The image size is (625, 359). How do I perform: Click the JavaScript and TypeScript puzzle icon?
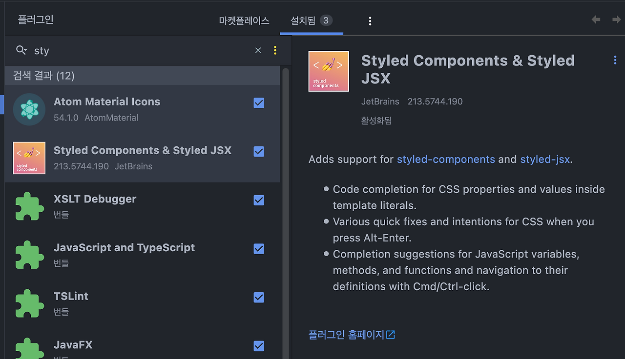(29, 255)
